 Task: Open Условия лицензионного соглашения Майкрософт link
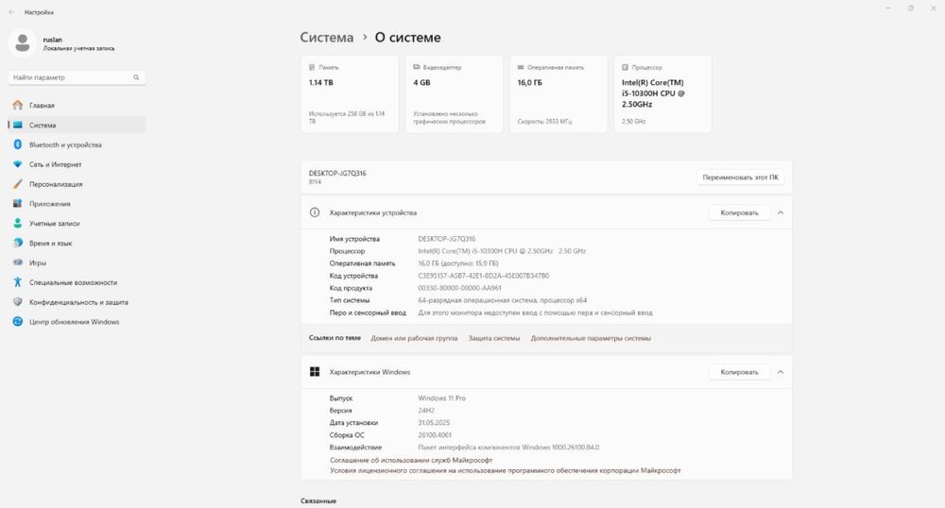tap(505, 470)
